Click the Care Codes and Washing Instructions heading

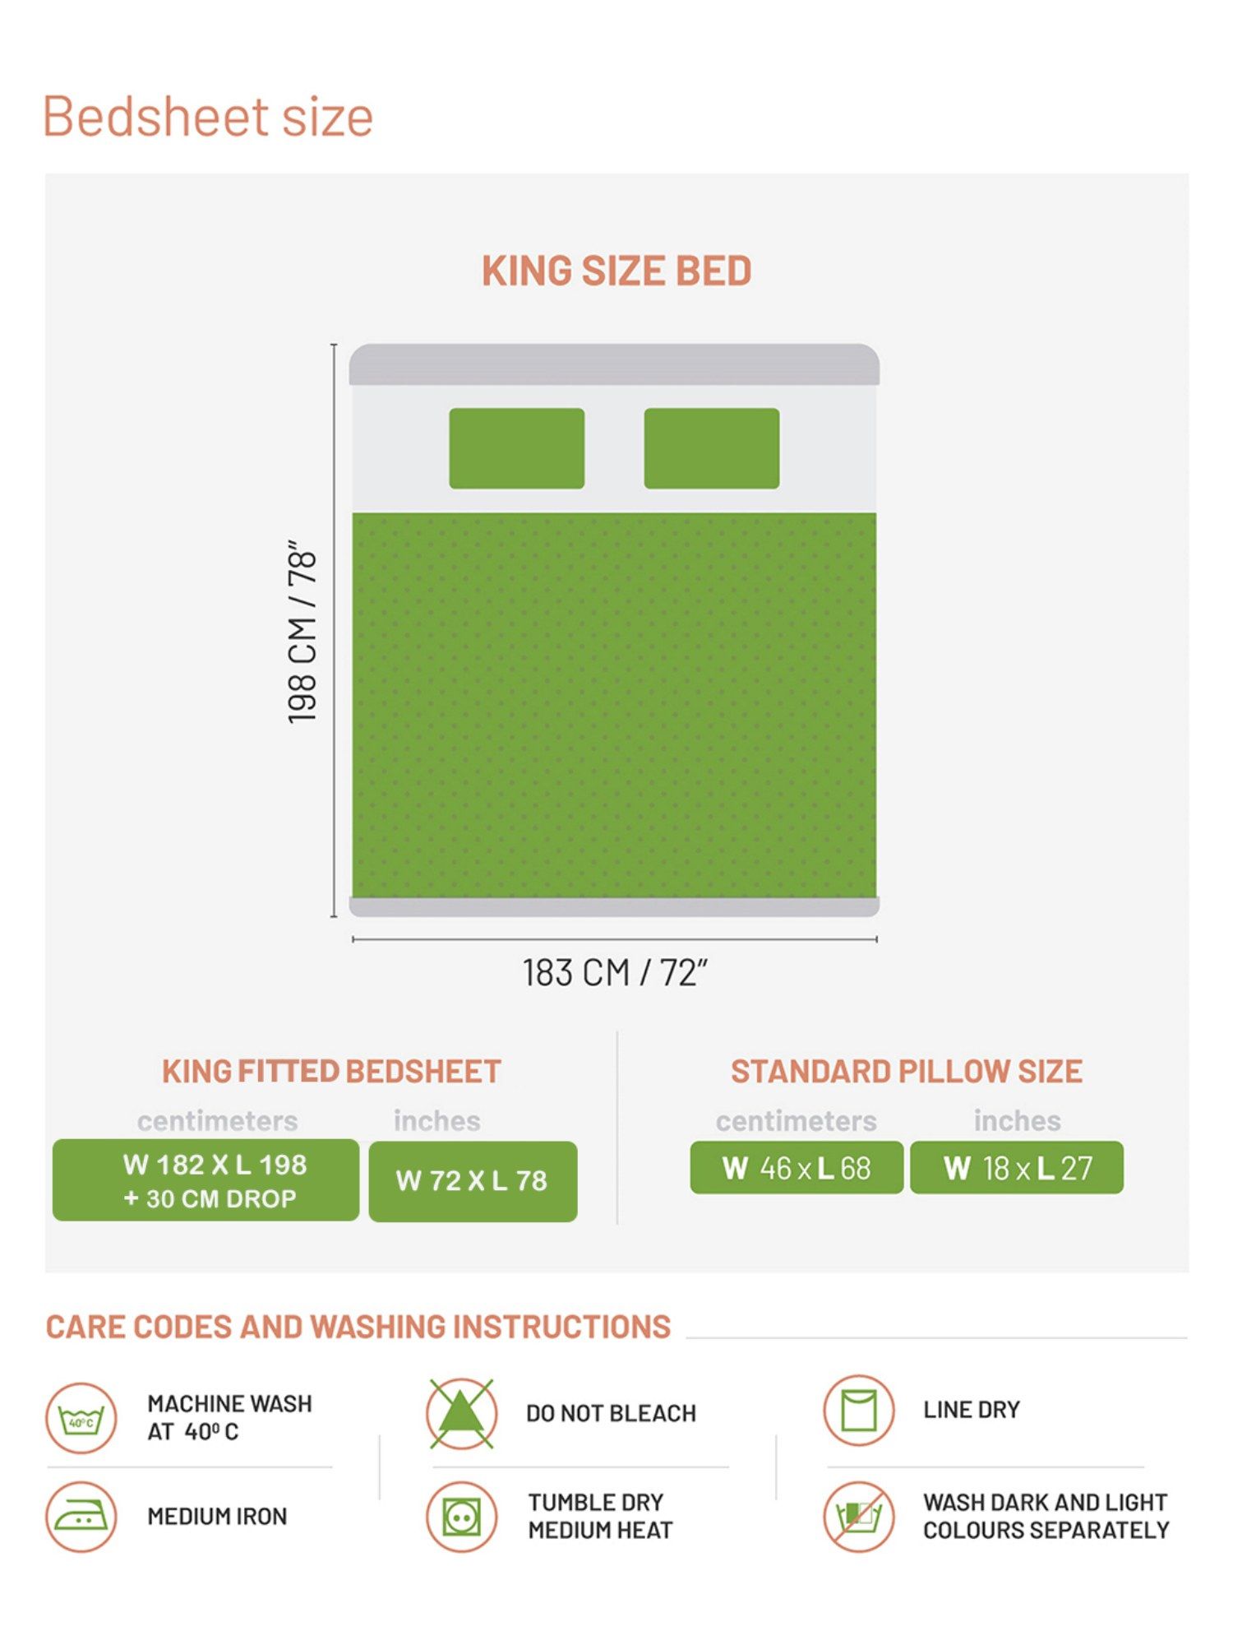pos(358,1328)
